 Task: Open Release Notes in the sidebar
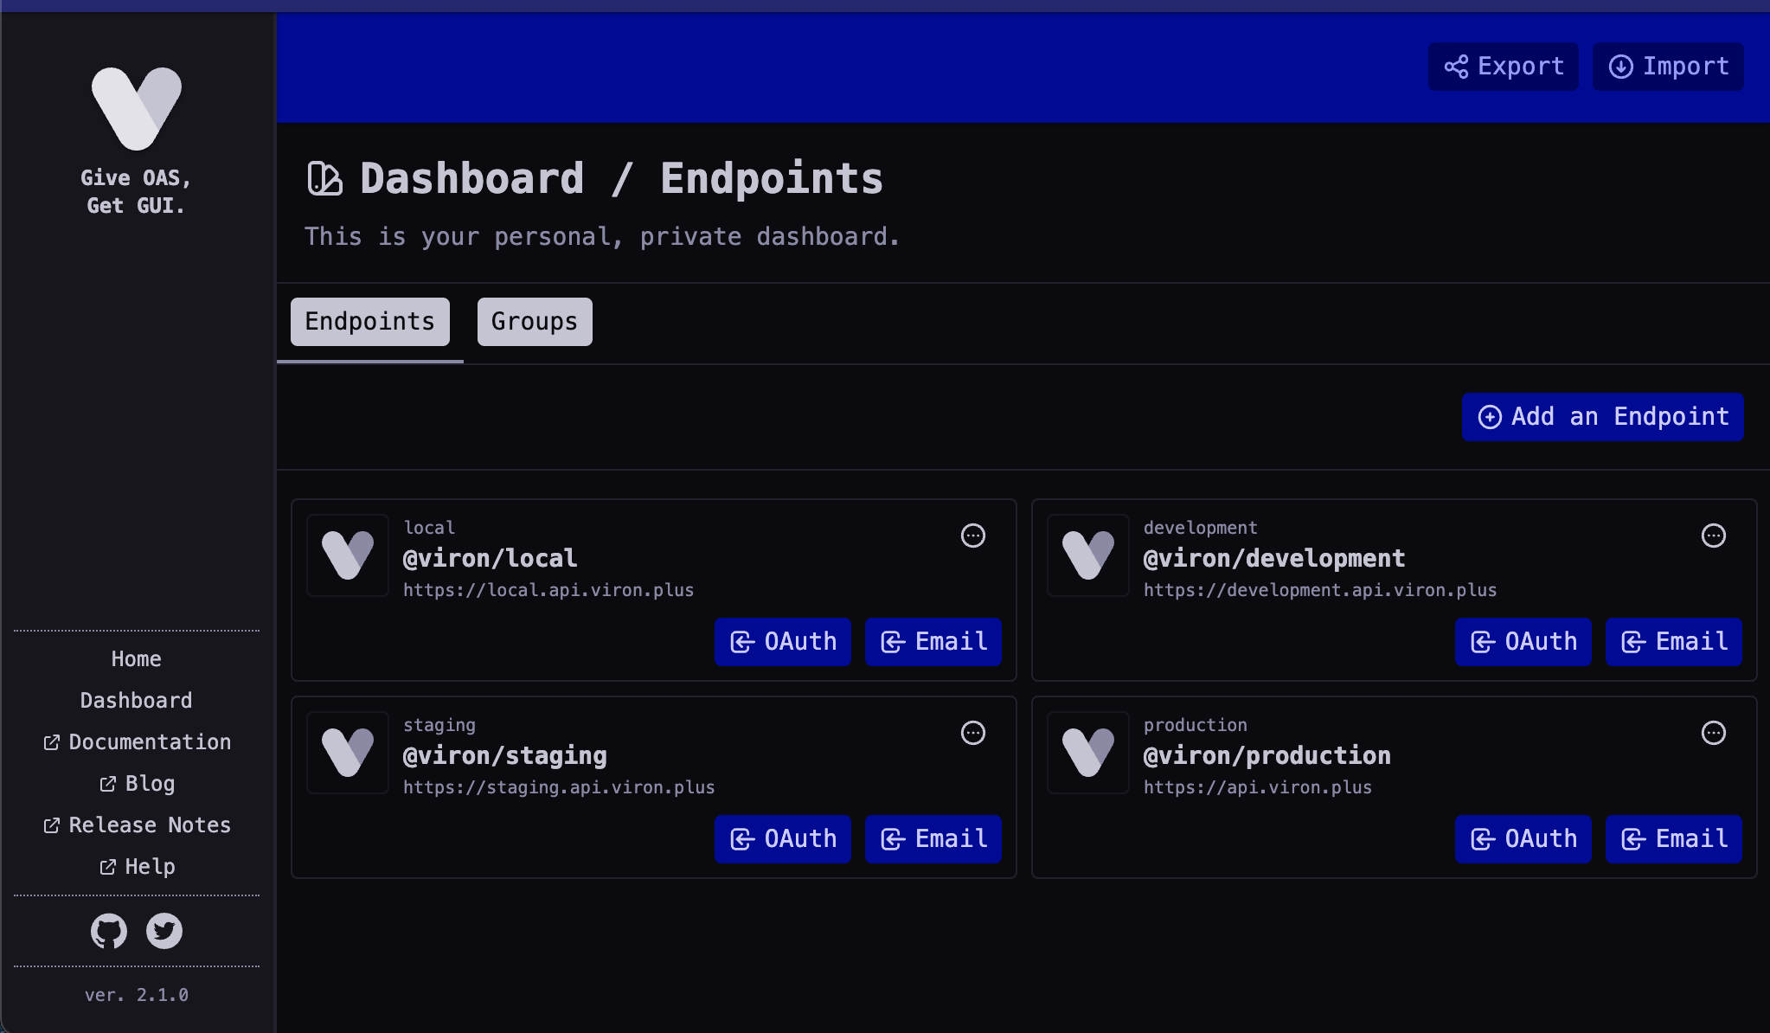pos(137,825)
